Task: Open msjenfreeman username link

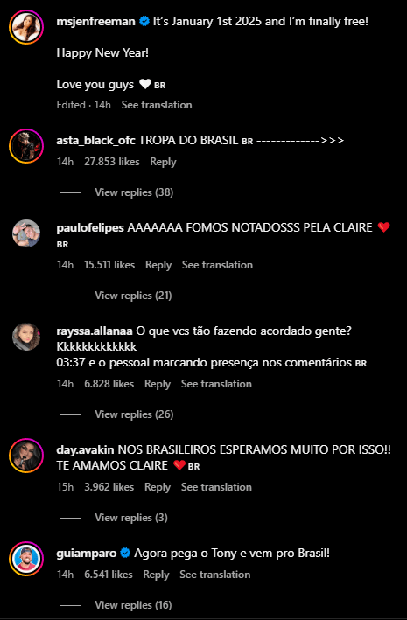Action: pos(95,21)
